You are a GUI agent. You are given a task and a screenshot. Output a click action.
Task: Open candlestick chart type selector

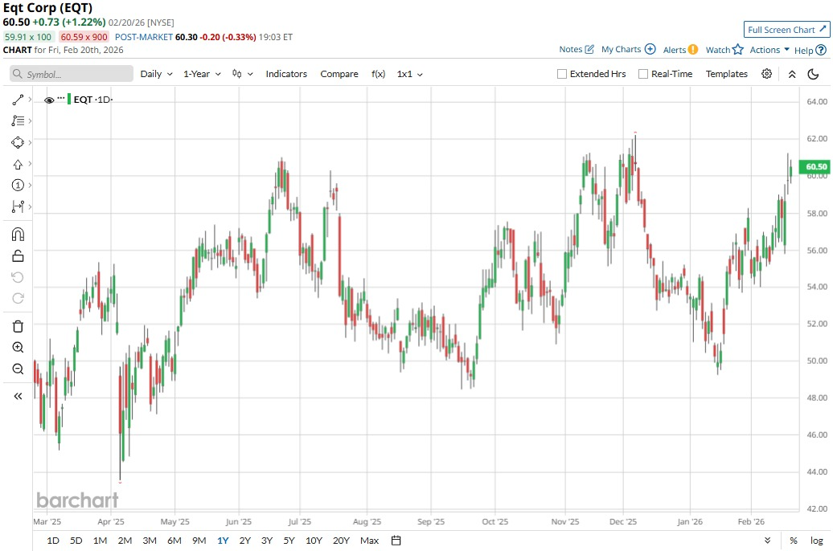(x=242, y=74)
